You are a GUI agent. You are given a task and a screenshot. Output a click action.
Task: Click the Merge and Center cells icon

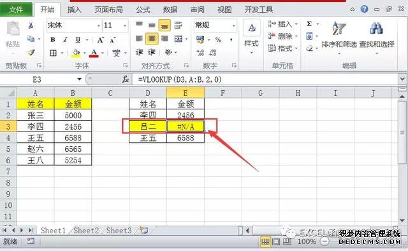pyautogui.click(x=178, y=39)
